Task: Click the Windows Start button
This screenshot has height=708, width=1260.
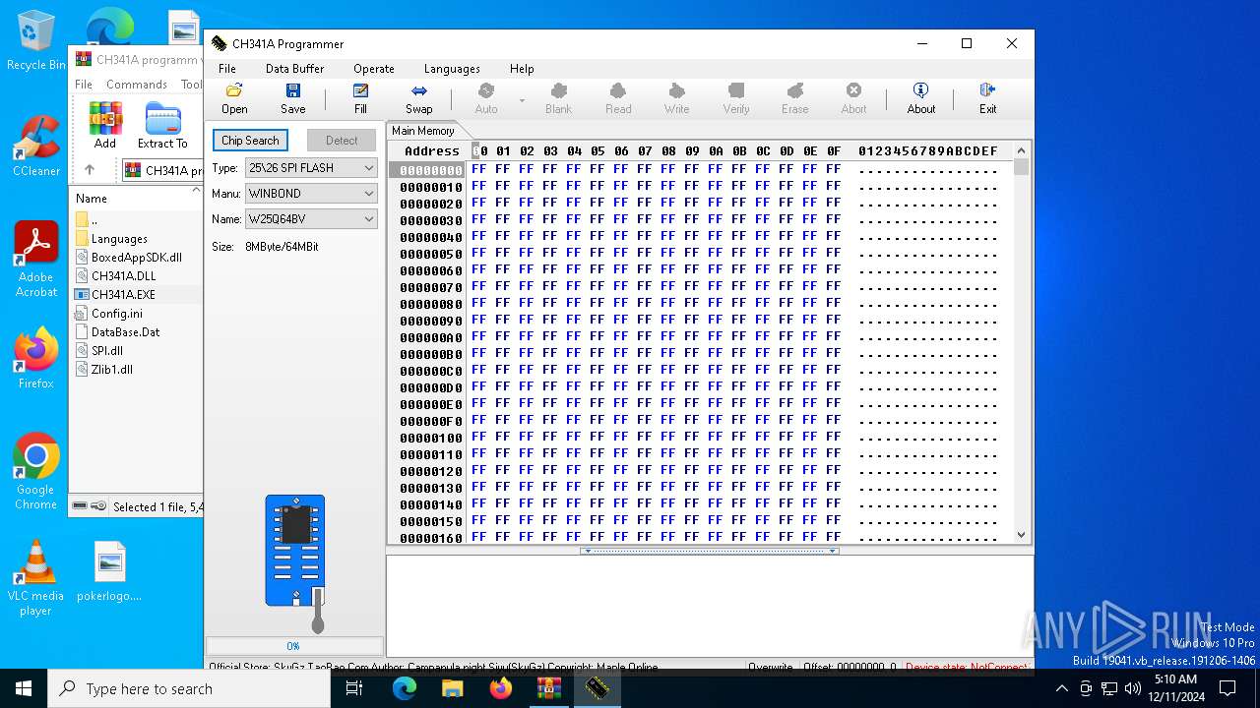Action: click(24, 688)
